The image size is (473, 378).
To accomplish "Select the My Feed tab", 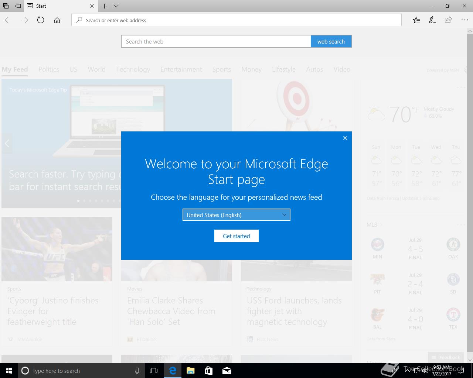I will tap(15, 69).
